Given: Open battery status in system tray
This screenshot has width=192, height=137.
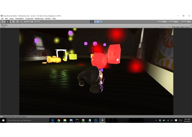Looking at the screenshot, I should pyautogui.click(x=164, y=120).
